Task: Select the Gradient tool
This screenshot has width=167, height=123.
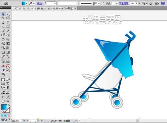Action: (x=8, y=52)
